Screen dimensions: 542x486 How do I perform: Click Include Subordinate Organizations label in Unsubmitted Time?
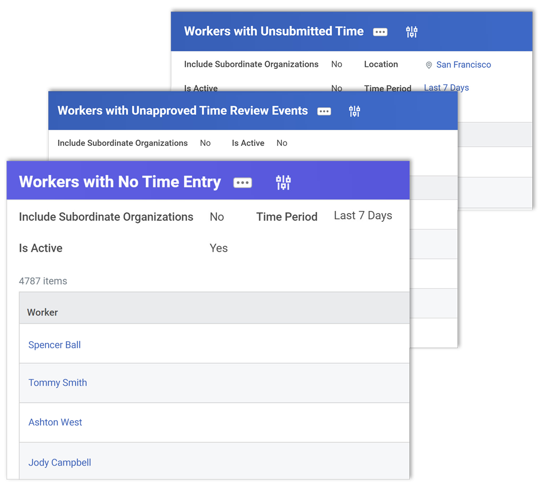(x=251, y=65)
